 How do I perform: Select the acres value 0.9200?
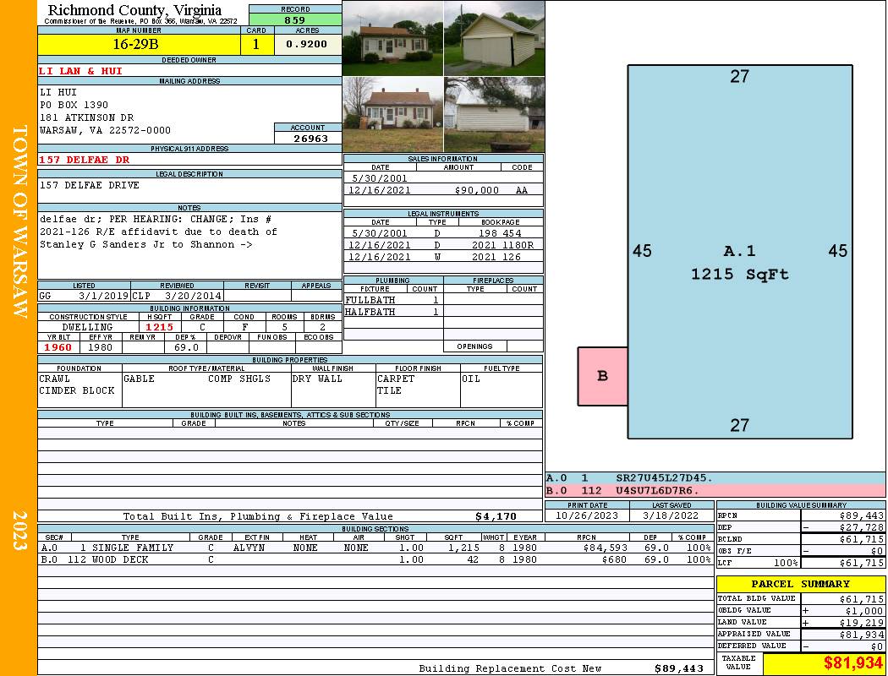pyautogui.click(x=307, y=44)
